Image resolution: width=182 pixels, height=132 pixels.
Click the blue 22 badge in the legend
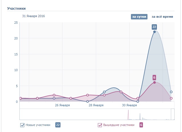[x=58, y=125]
